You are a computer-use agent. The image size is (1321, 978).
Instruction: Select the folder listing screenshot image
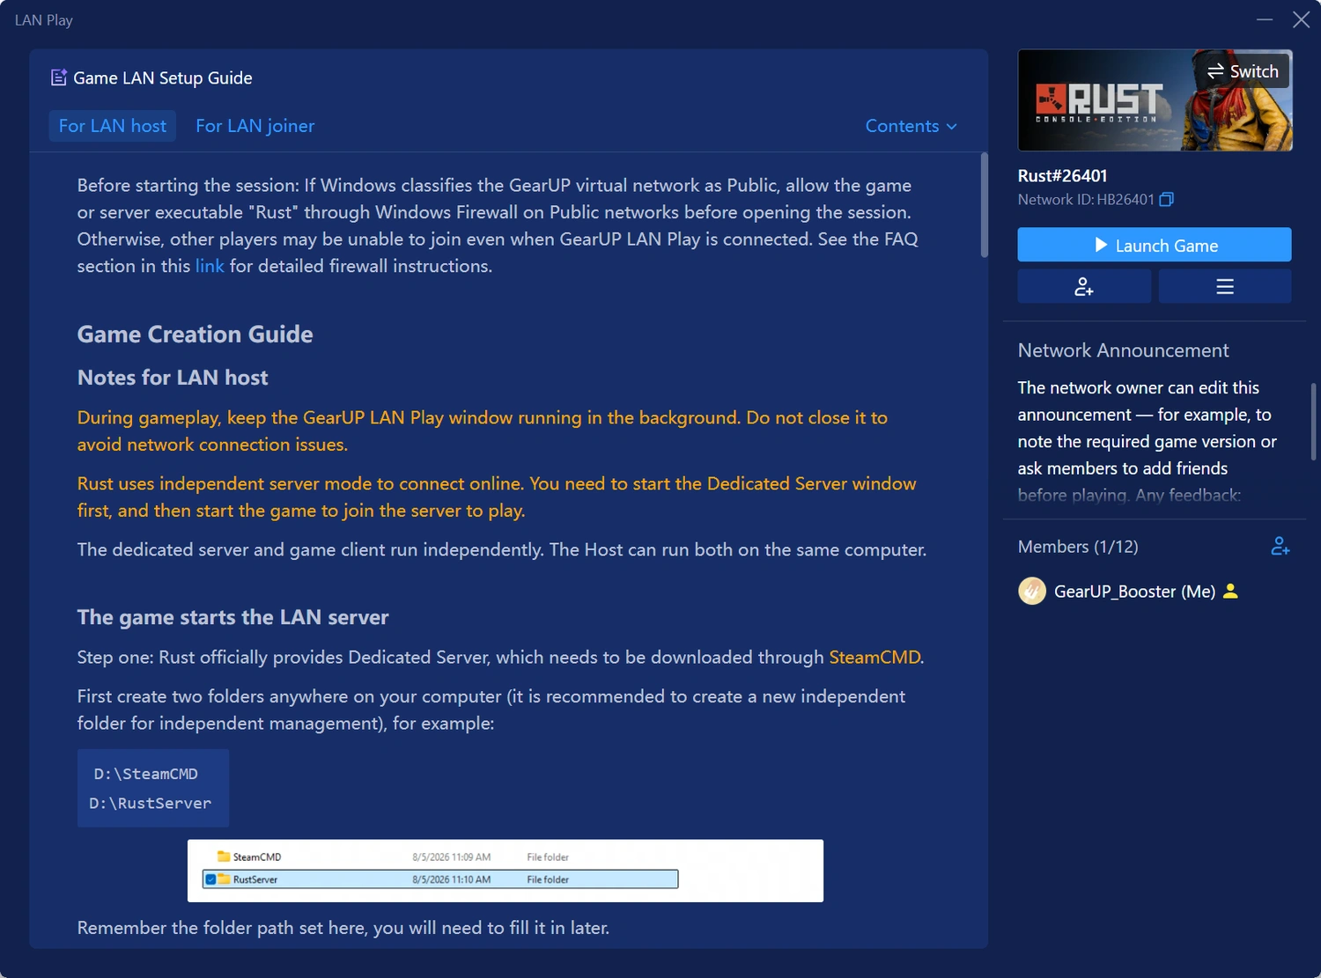[x=506, y=871]
